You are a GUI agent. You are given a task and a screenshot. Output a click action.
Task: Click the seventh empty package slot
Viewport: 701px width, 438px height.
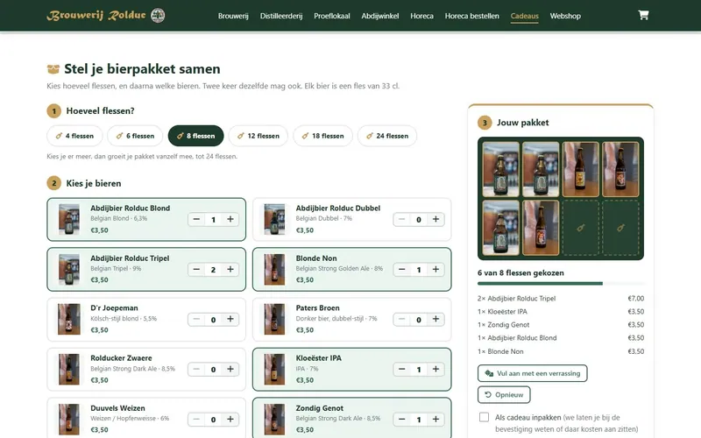(x=580, y=228)
